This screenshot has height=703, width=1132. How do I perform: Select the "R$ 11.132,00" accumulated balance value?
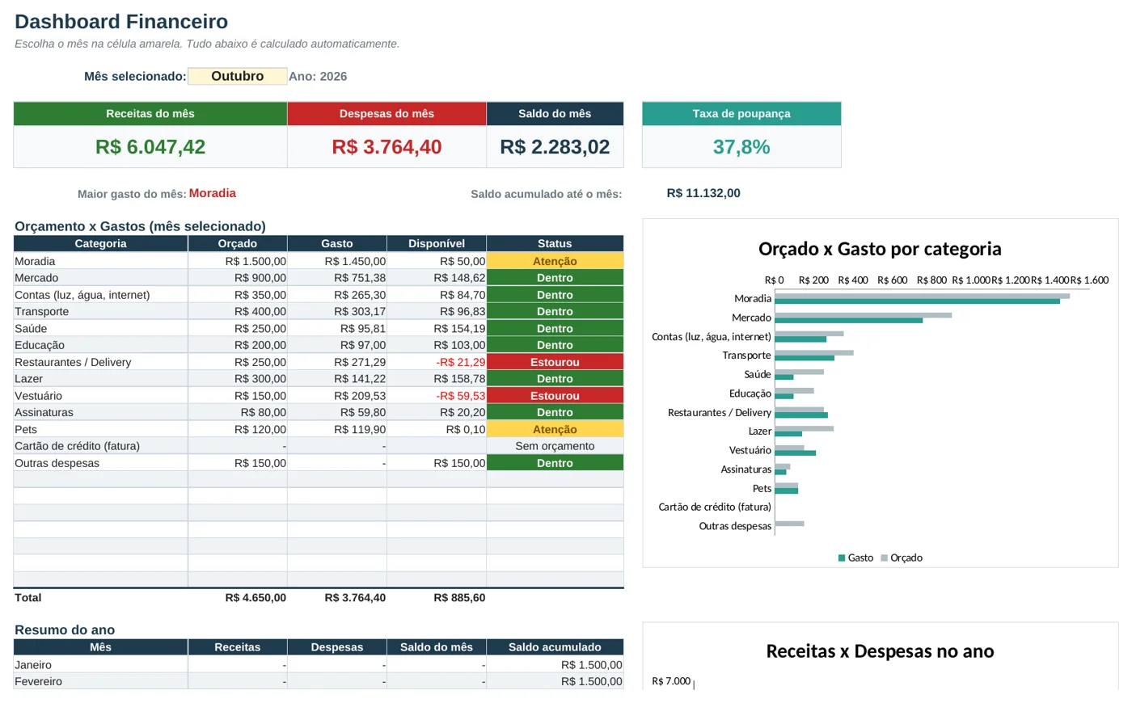(x=703, y=193)
